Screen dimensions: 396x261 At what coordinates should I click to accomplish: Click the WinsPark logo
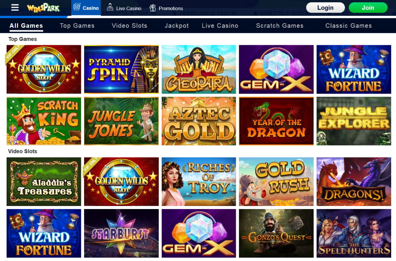pyautogui.click(x=43, y=8)
